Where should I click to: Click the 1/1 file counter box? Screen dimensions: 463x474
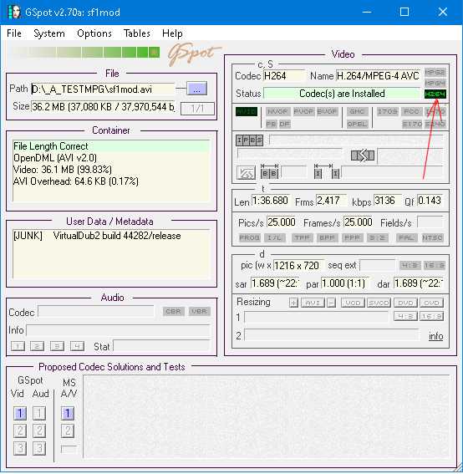pyautogui.click(x=197, y=108)
